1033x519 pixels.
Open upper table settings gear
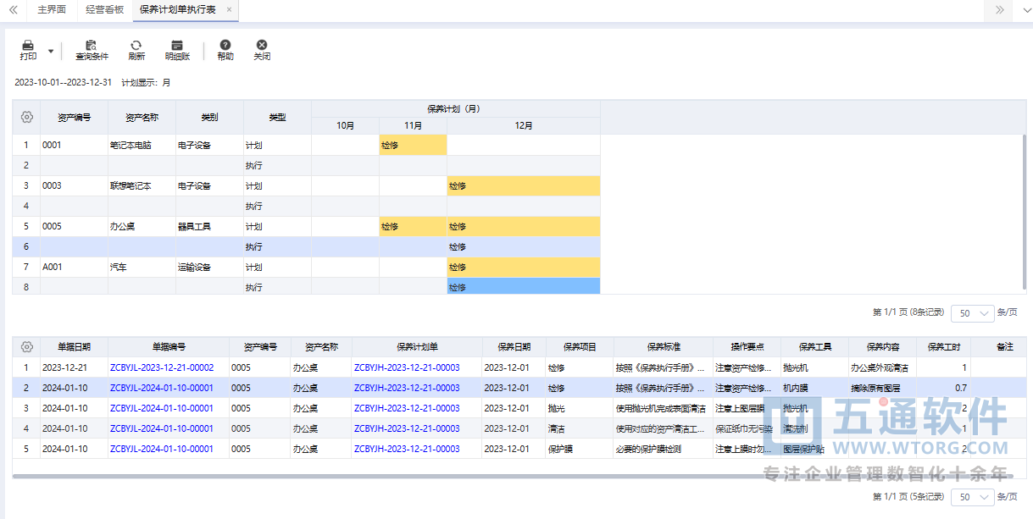[x=26, y=117]
